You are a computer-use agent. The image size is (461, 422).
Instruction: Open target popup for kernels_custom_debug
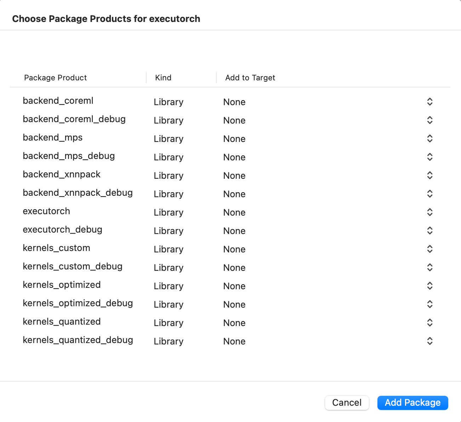pos(429,268)
